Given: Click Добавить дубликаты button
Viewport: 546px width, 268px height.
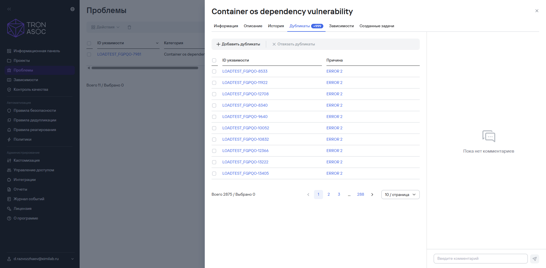Looking at the screenshot, I should [238, 44].
